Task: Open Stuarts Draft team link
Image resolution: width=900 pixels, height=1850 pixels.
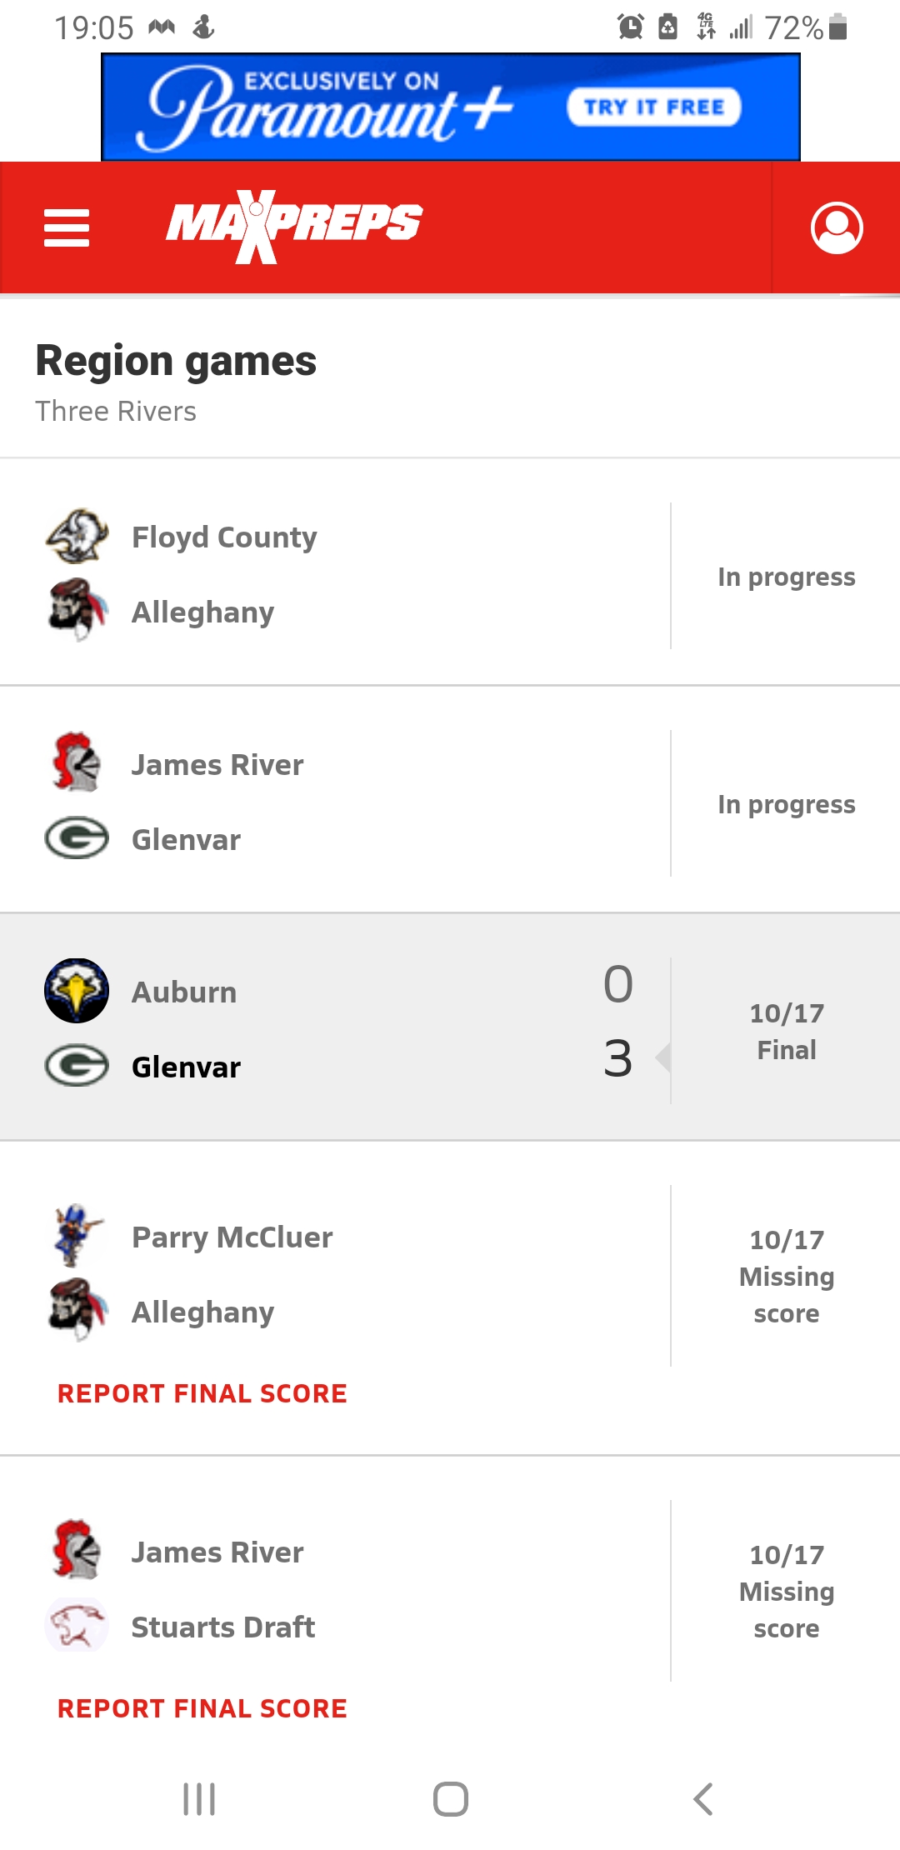Action: click(x=223, y=1627)
